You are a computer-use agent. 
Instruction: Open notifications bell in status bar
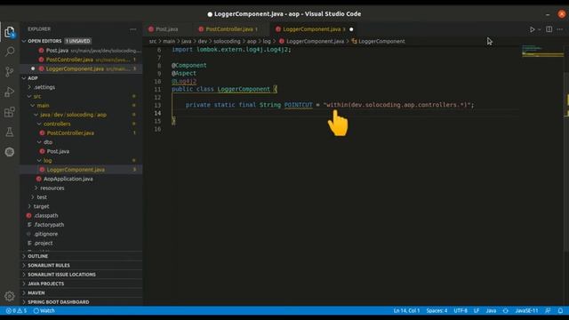coord(560,310)
